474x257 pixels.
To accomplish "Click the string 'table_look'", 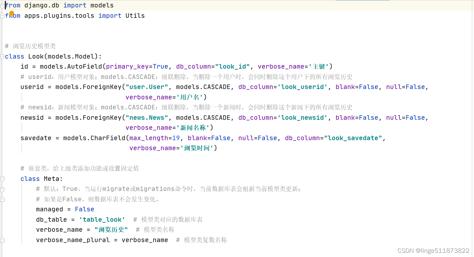I will (x=102, y=219).
